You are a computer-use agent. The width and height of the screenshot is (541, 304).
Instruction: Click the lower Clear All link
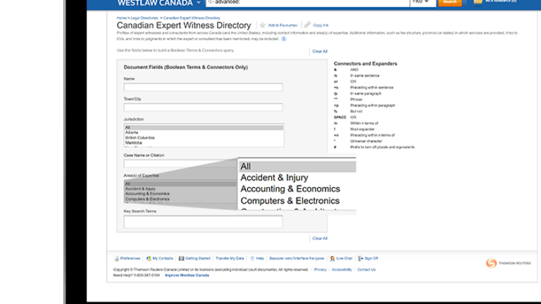320,239
